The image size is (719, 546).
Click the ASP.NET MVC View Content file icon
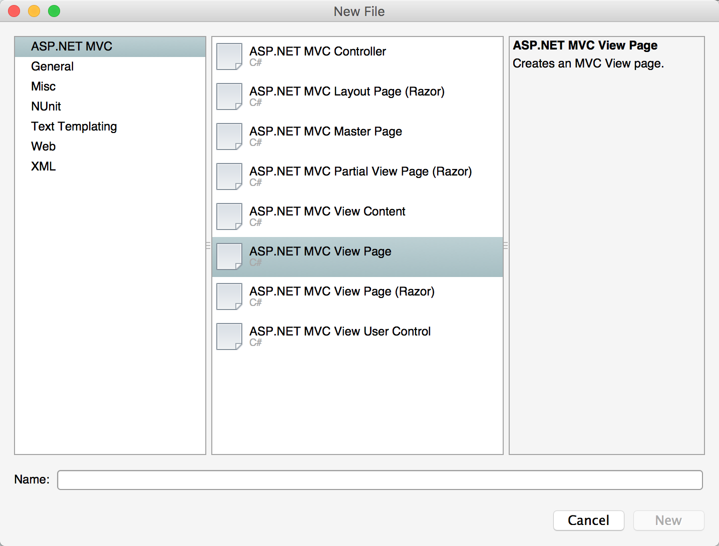coord(229,216)
